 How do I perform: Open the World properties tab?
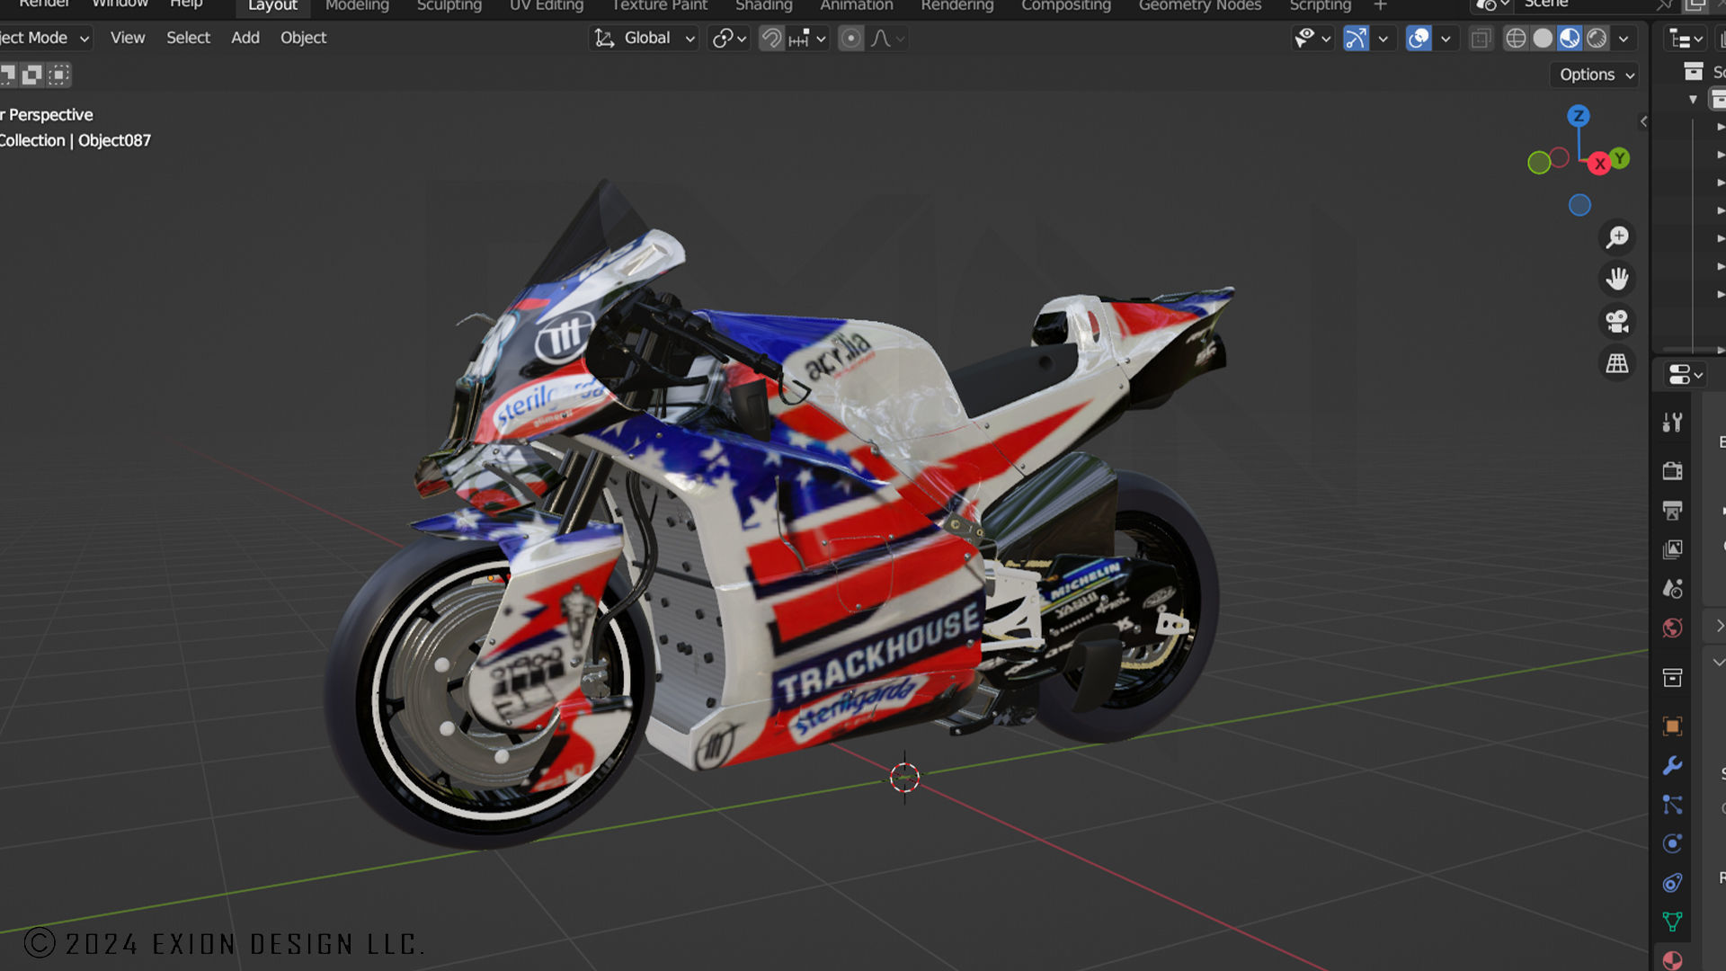point(1672,628)
